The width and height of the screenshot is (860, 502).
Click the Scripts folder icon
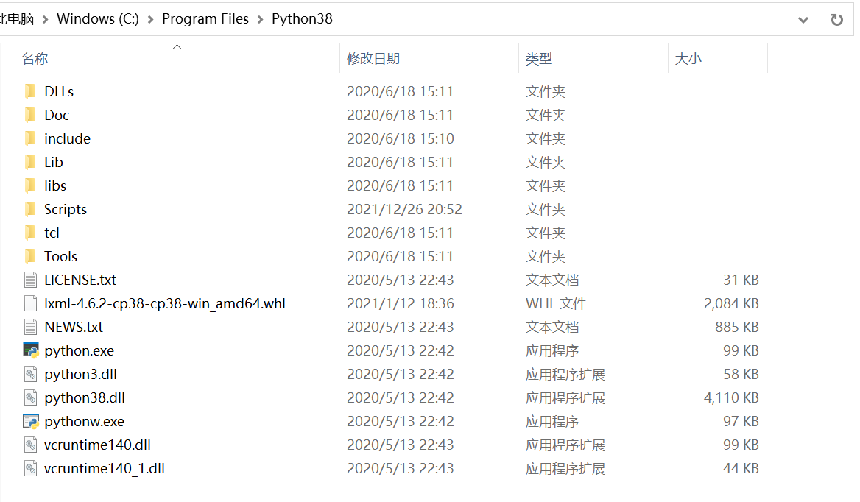(x=31, y=209)
